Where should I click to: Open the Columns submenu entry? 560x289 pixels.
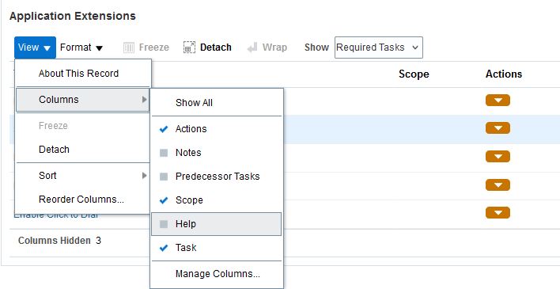(x=83, y=100)
